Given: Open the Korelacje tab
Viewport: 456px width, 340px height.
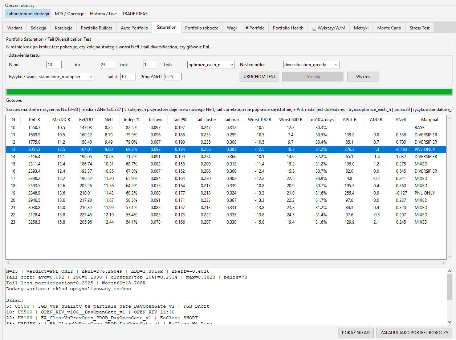Looking at the screenshot, I should click(64, 28).
